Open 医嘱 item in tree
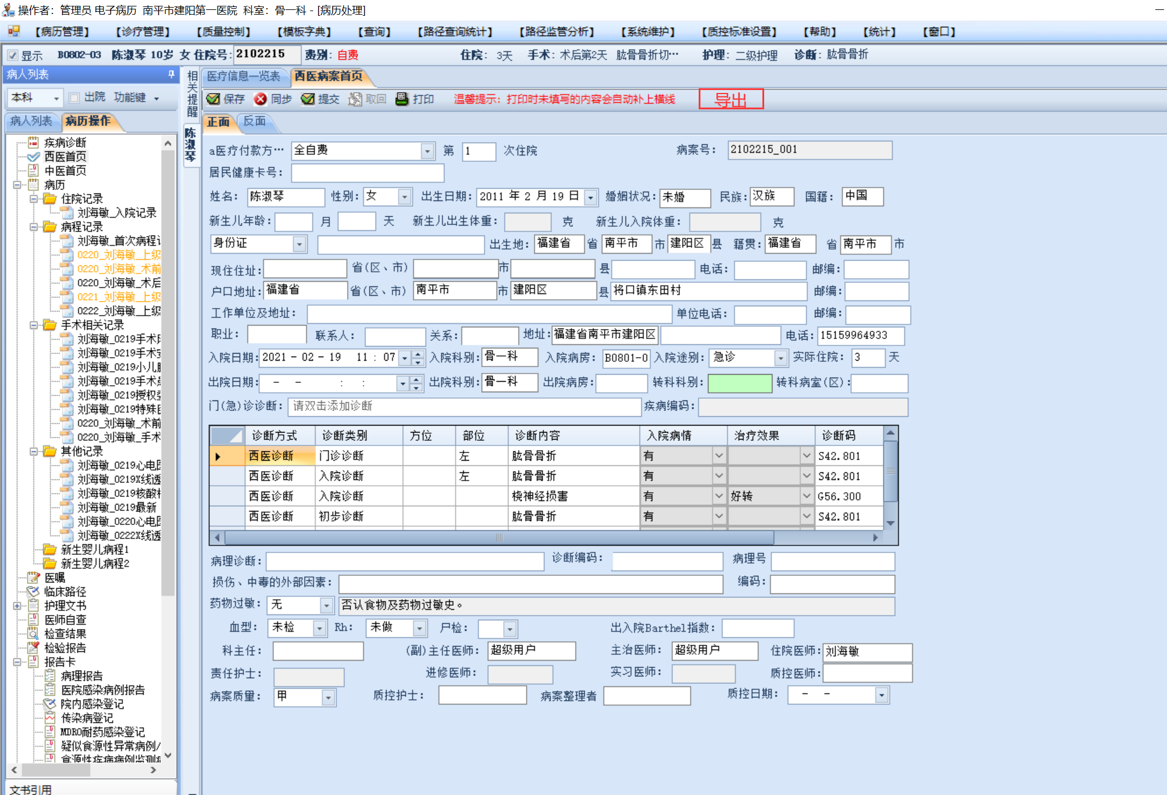 pyautogui.click(x=54, y=578)
